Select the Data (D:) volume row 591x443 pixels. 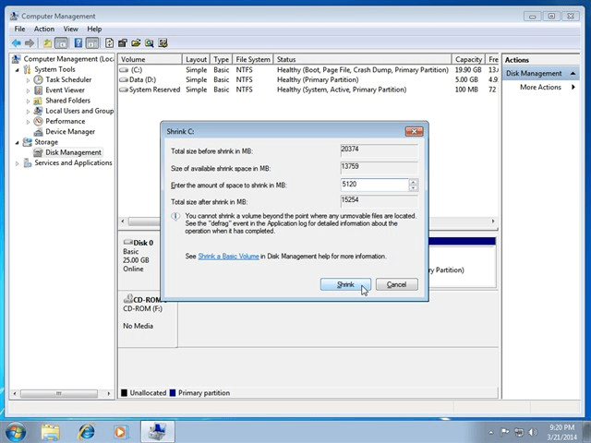click(308, 80)
